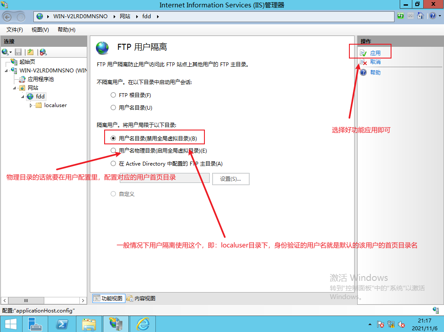The width and height of the screenshot is (444, 332).
Task: Click status bar configuration icon bottom right
Action: click(x=436, y=310)
